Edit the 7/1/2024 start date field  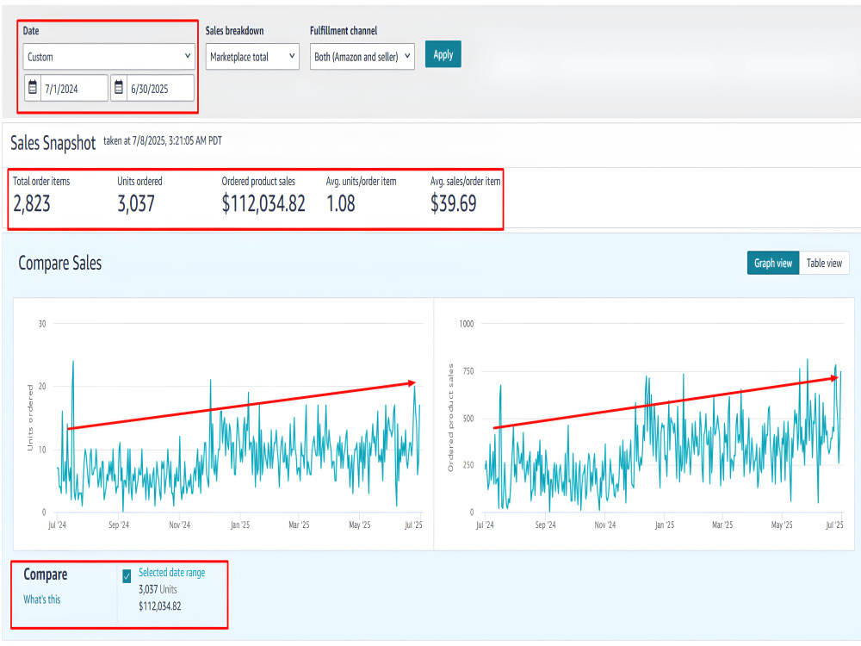(x=74, y=89)
